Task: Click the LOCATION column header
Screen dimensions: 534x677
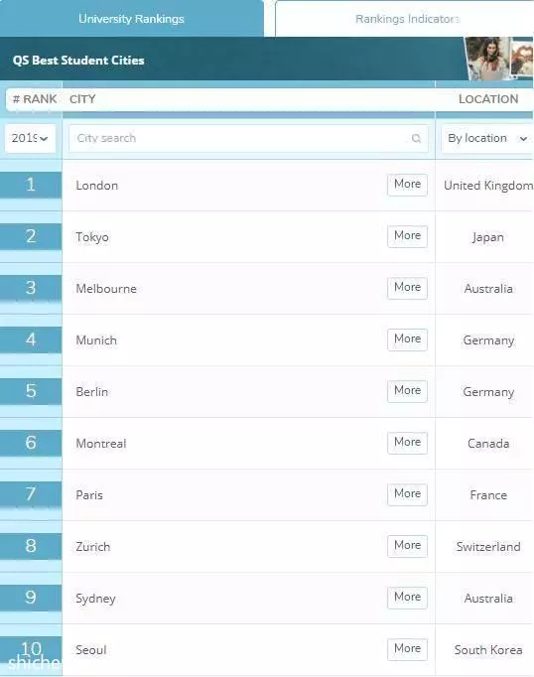Action: coord(488,99)
